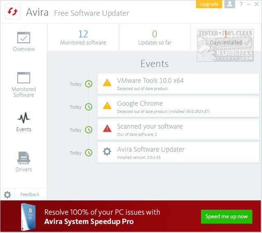Click the 0 Updates so far counter
This screenshot has height=233, width=262.
155,37
